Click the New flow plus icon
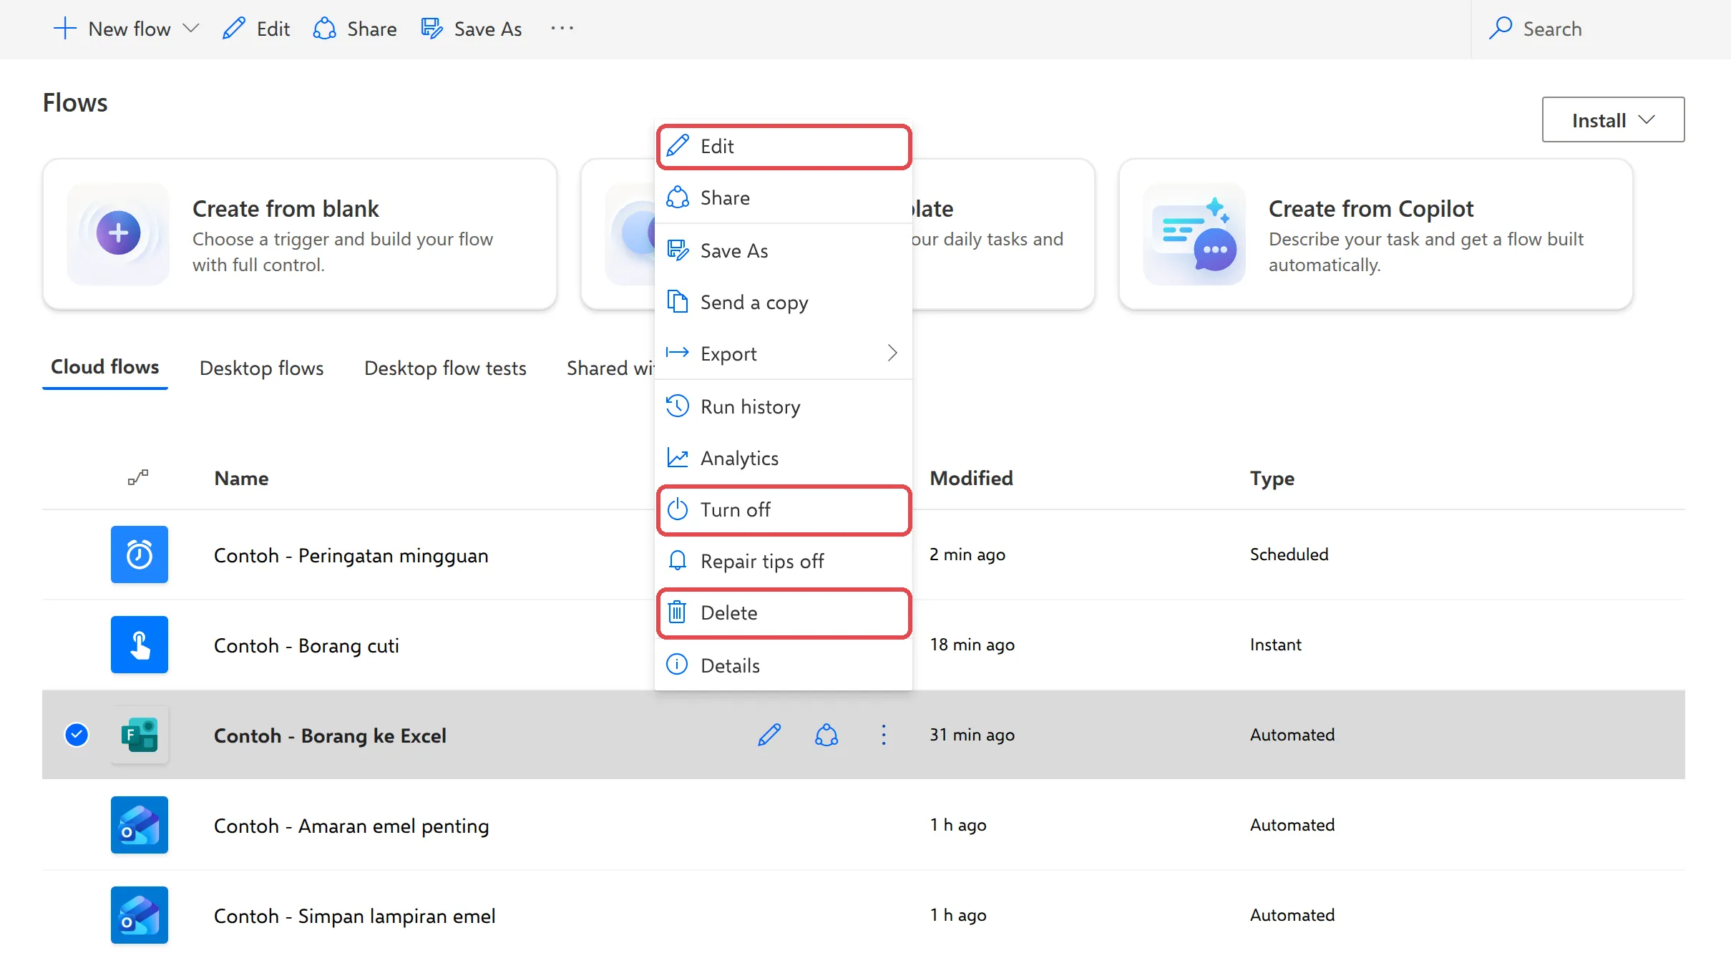The width and height of the screenshot is (1731, 958). (65, 29)
